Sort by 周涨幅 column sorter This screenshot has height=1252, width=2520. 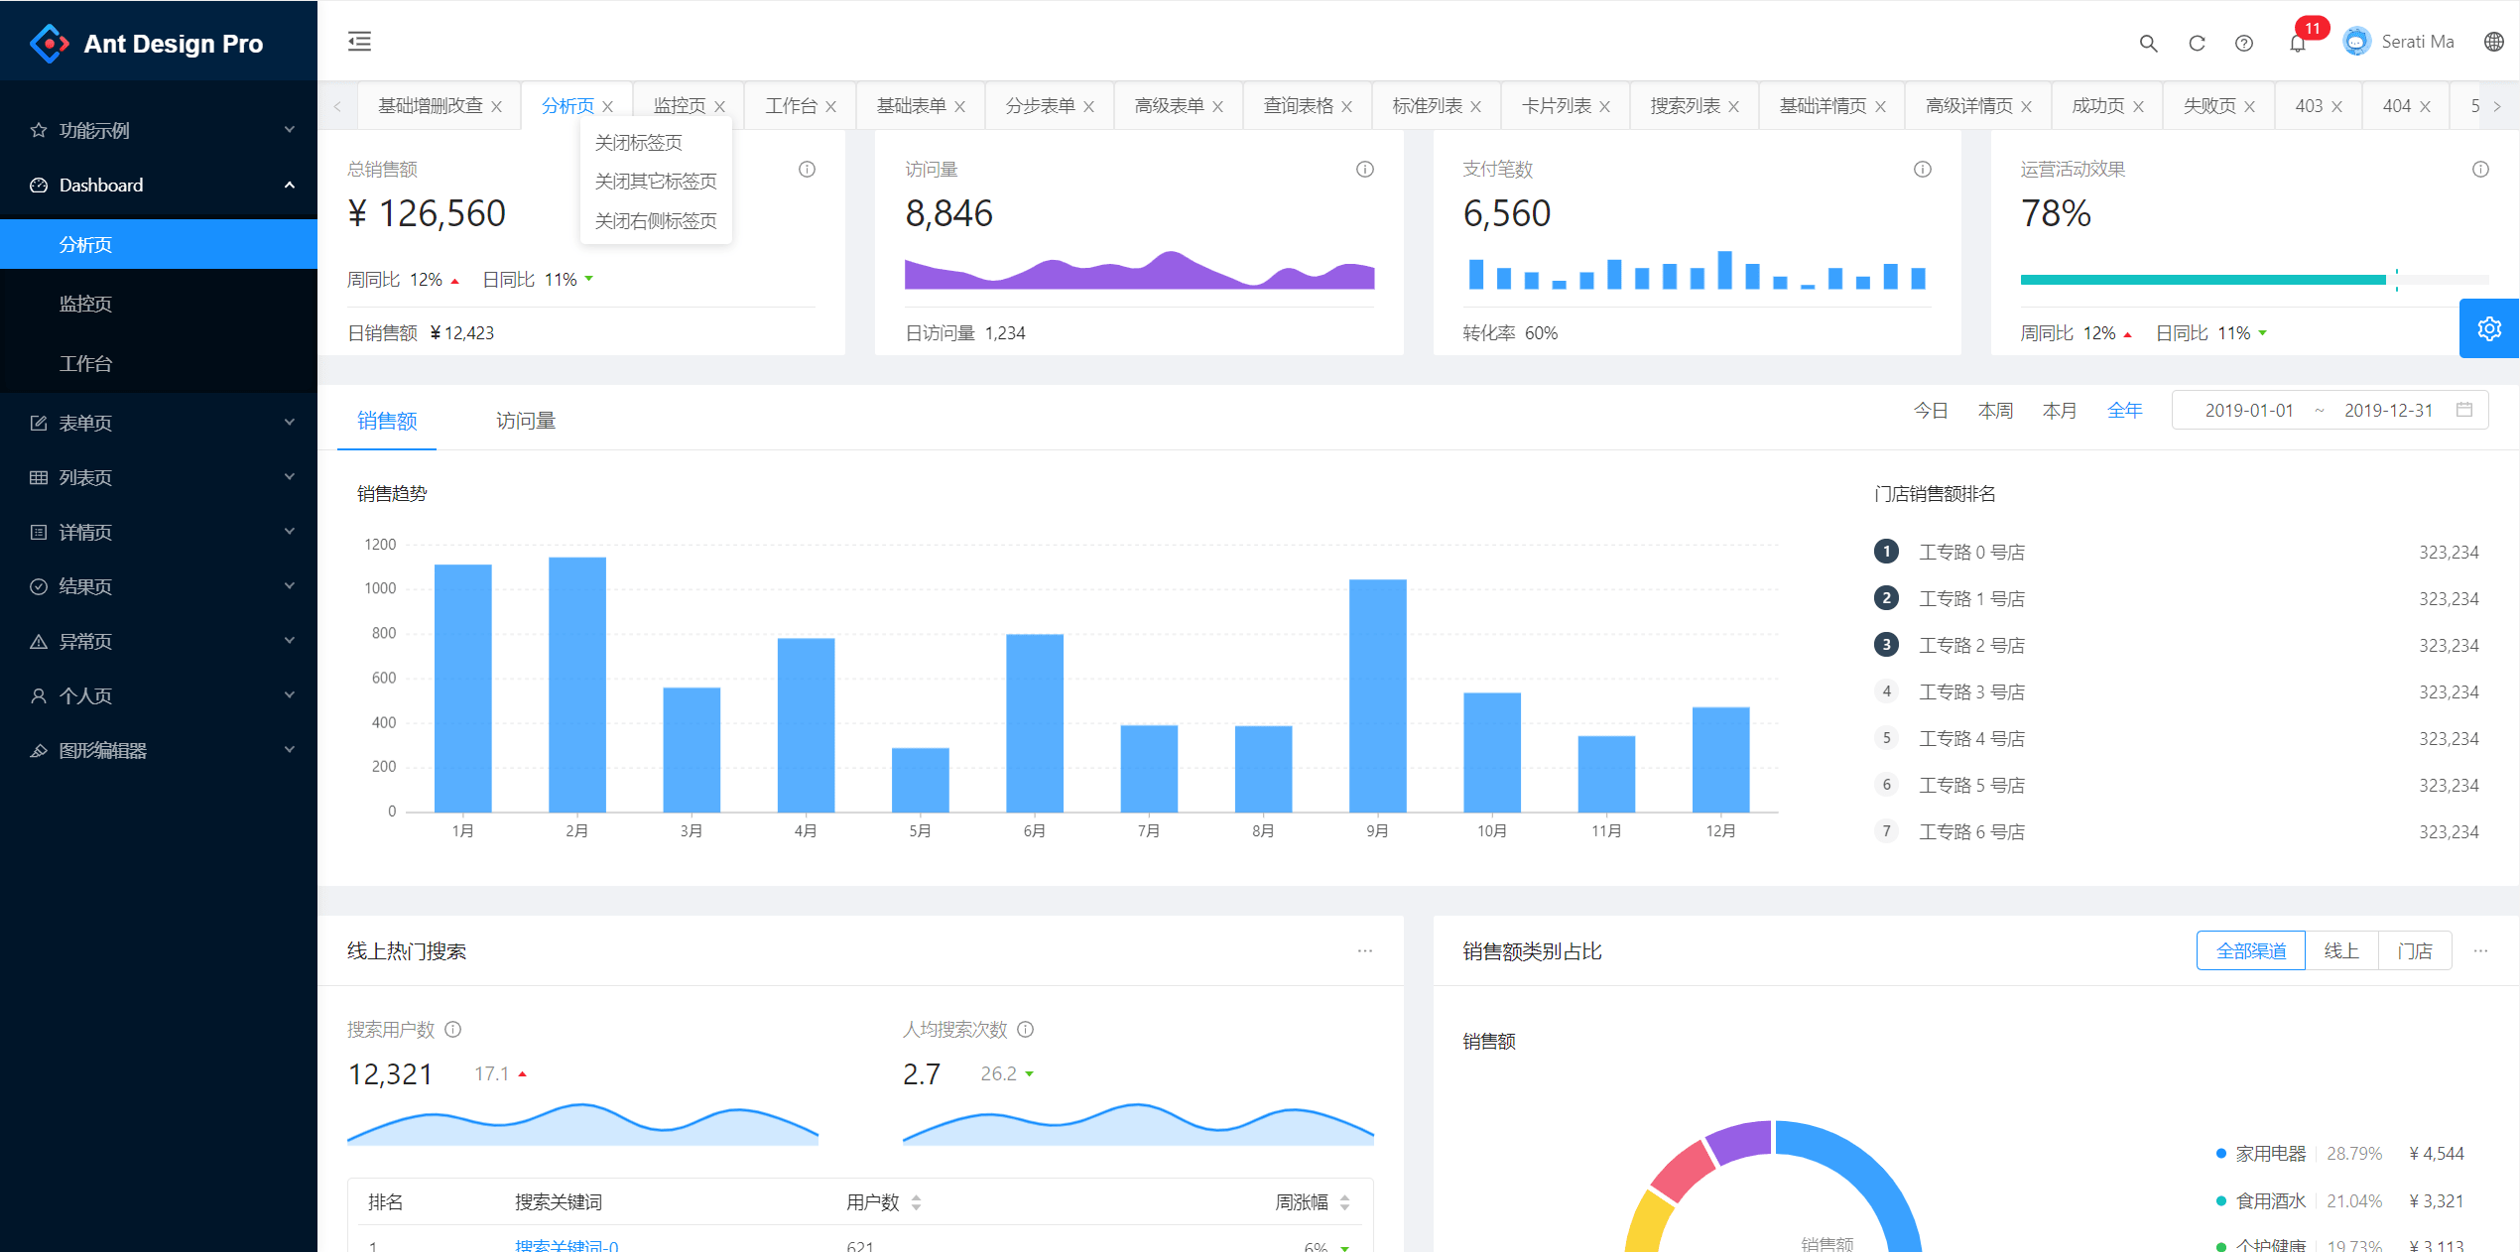[x=1344, y=1202]
